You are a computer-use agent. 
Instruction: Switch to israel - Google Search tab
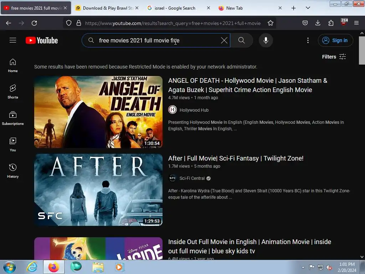coord(178,8)
